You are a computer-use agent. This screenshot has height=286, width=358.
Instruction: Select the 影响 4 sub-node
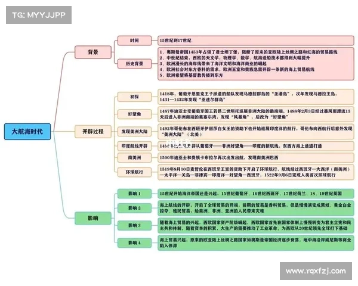click(134, 243)
